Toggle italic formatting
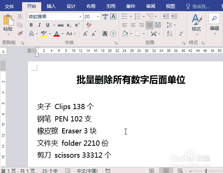 click(39, 25)
